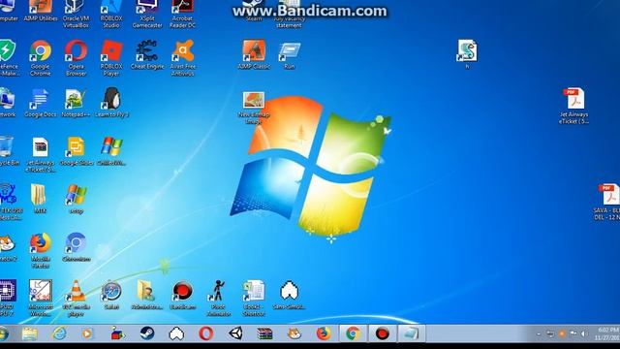Switch to Firefox in the taskbar

324,333
